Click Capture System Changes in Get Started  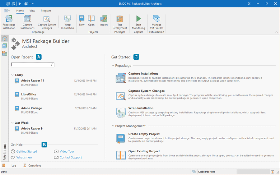(147, 91)
